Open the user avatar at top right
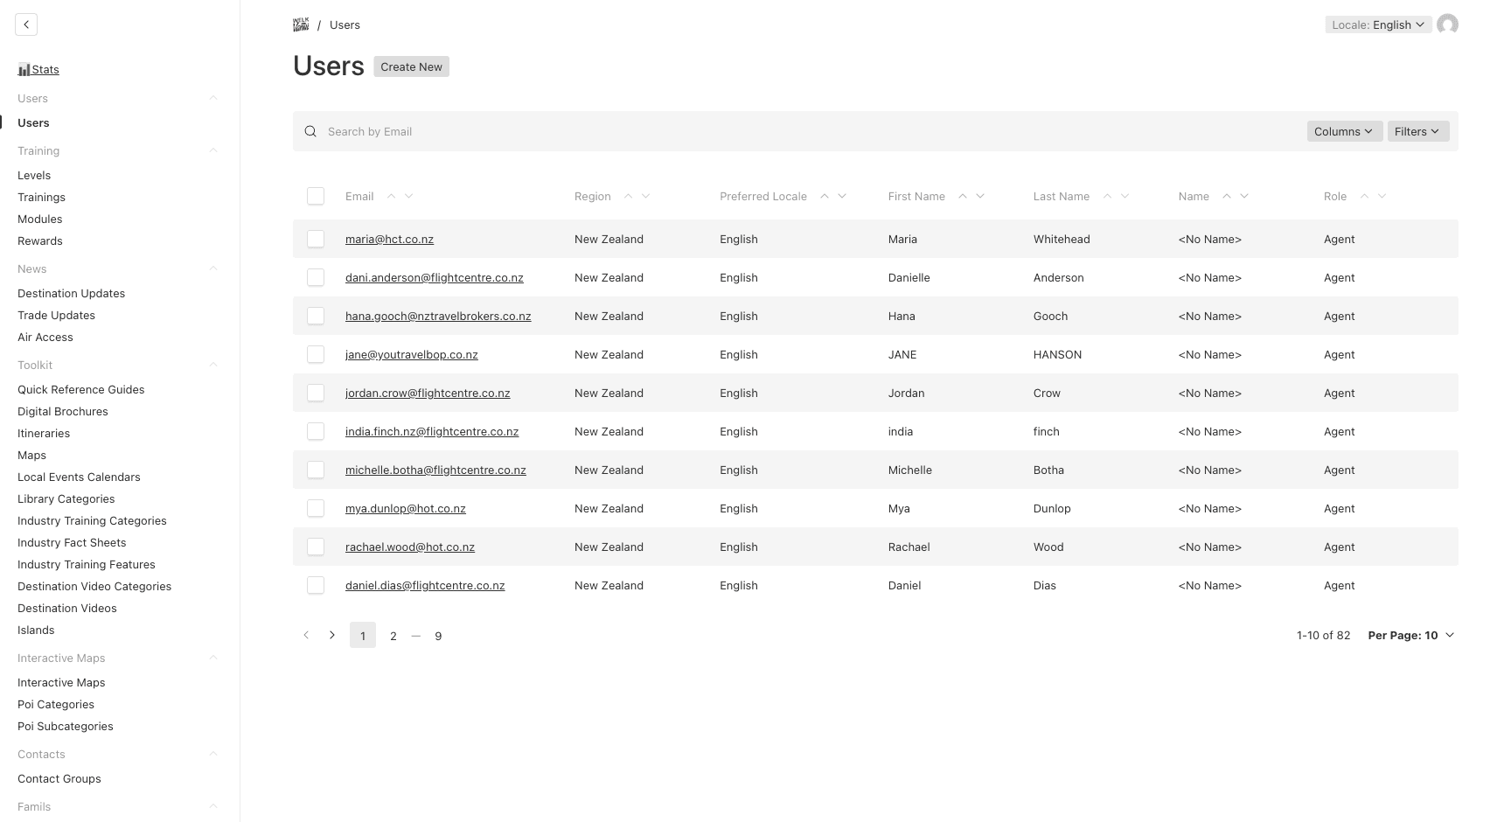1511x822 pixels. tap(1448, 24)
